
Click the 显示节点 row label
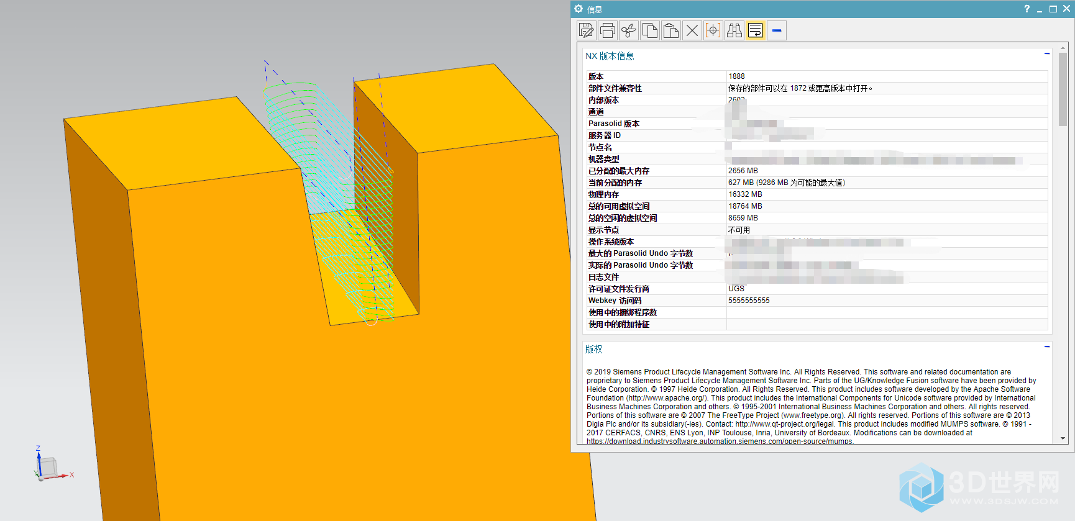(x=603, y=230)
